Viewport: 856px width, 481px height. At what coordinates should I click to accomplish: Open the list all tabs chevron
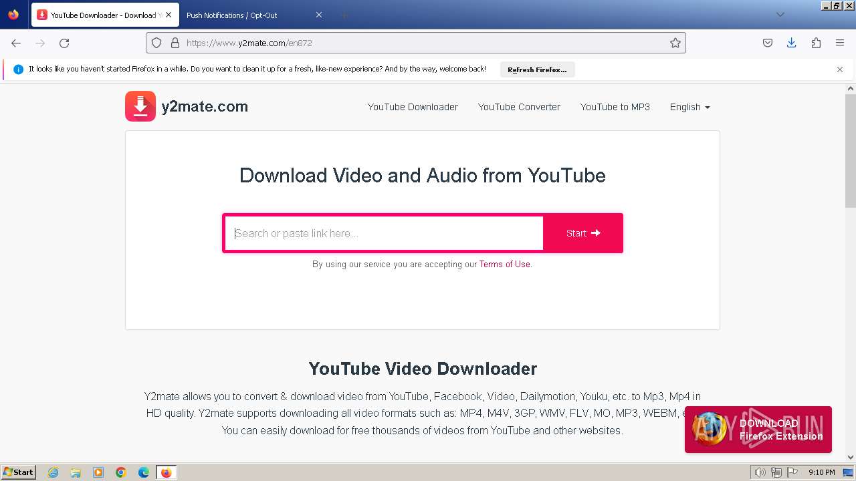(780, 15)
